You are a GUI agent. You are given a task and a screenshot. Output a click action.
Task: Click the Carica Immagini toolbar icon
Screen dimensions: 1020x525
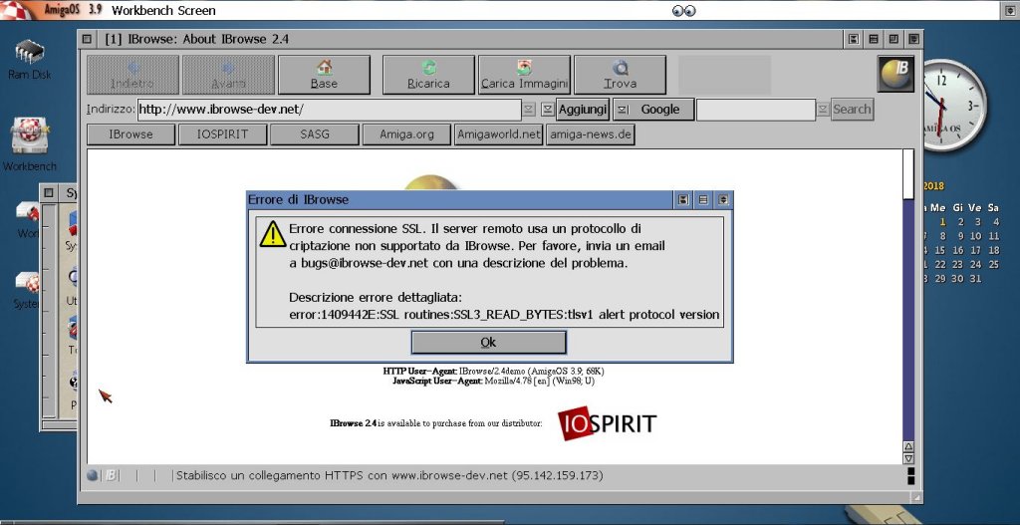coord(524,69)
